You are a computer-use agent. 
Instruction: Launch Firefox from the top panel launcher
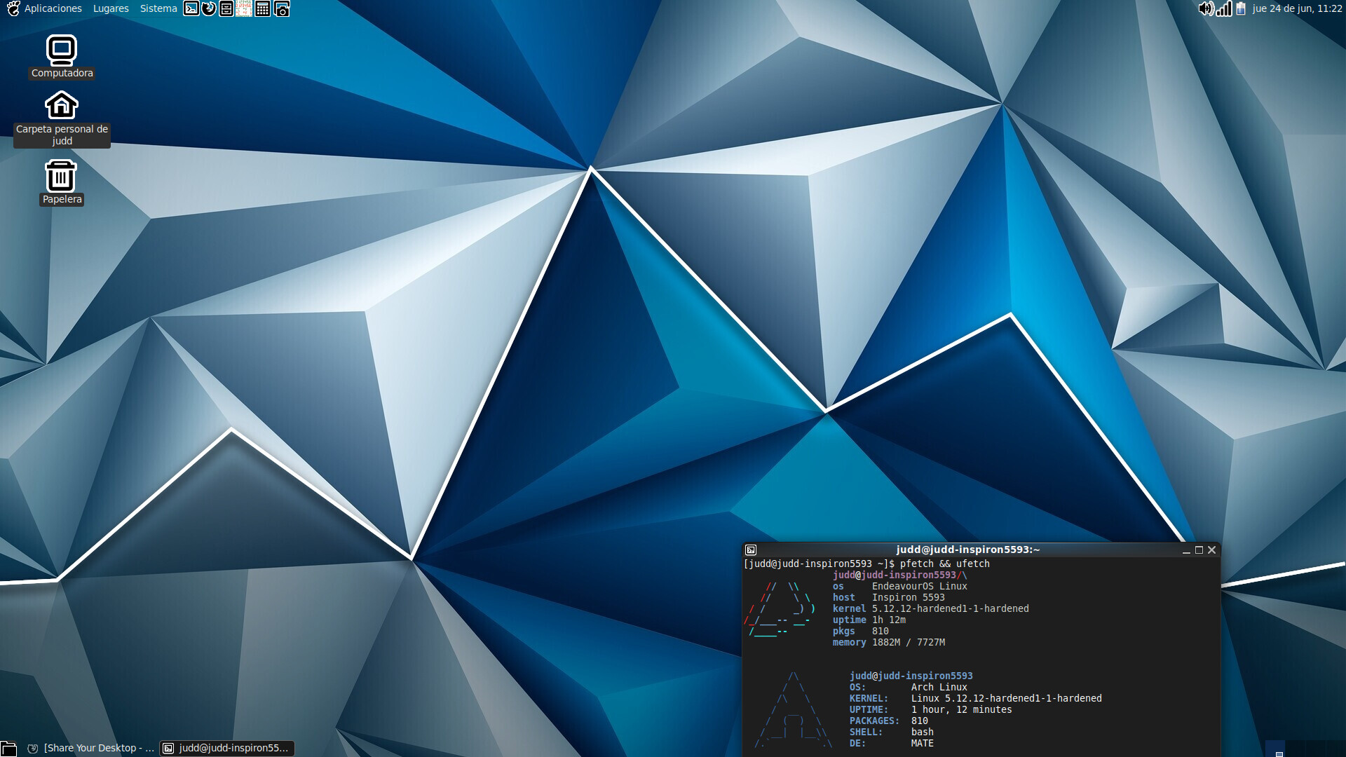pyautogui.click(x=209, y=8)
